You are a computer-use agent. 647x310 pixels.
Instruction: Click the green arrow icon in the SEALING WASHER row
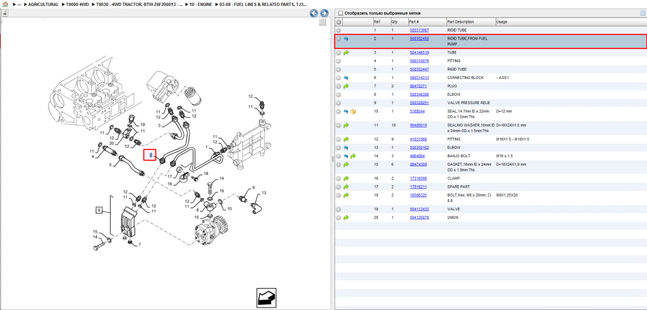[x=346, y=125]
